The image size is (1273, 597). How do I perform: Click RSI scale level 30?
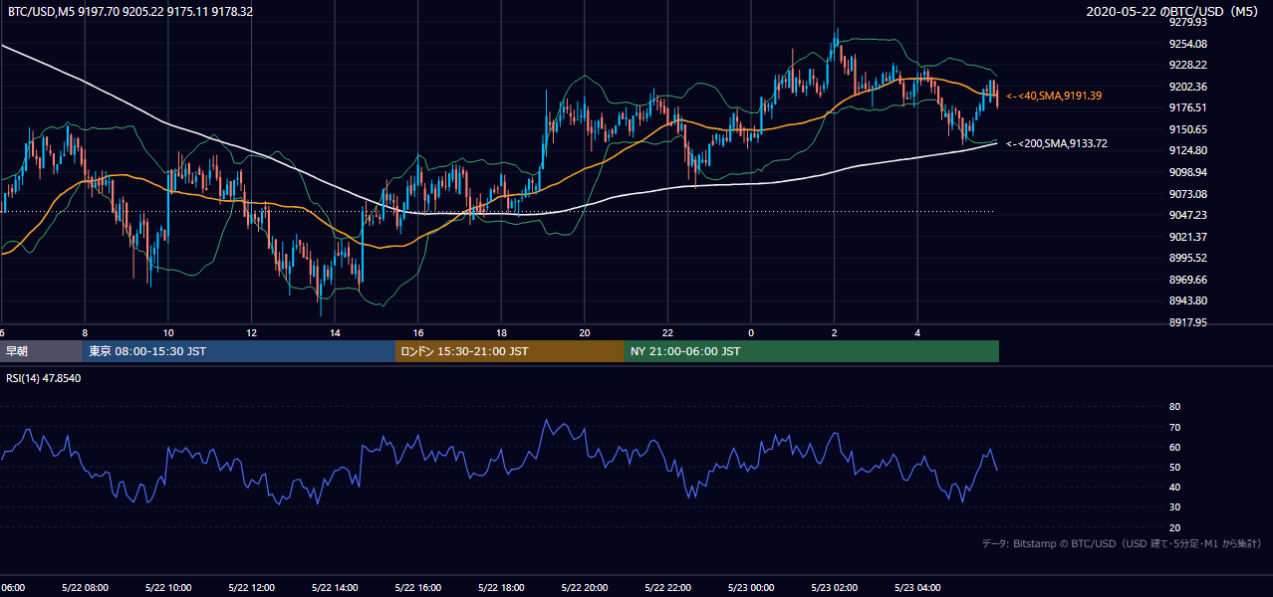click(x=1174, y=507)
